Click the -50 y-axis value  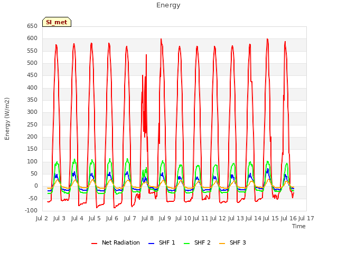[x=32, y=198]
